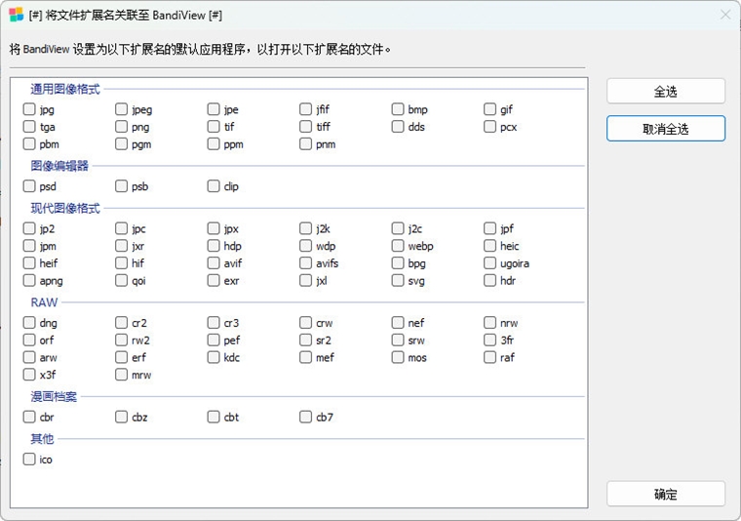Check the wdp checkbox
741x521 pixels.
click(306, 246)
